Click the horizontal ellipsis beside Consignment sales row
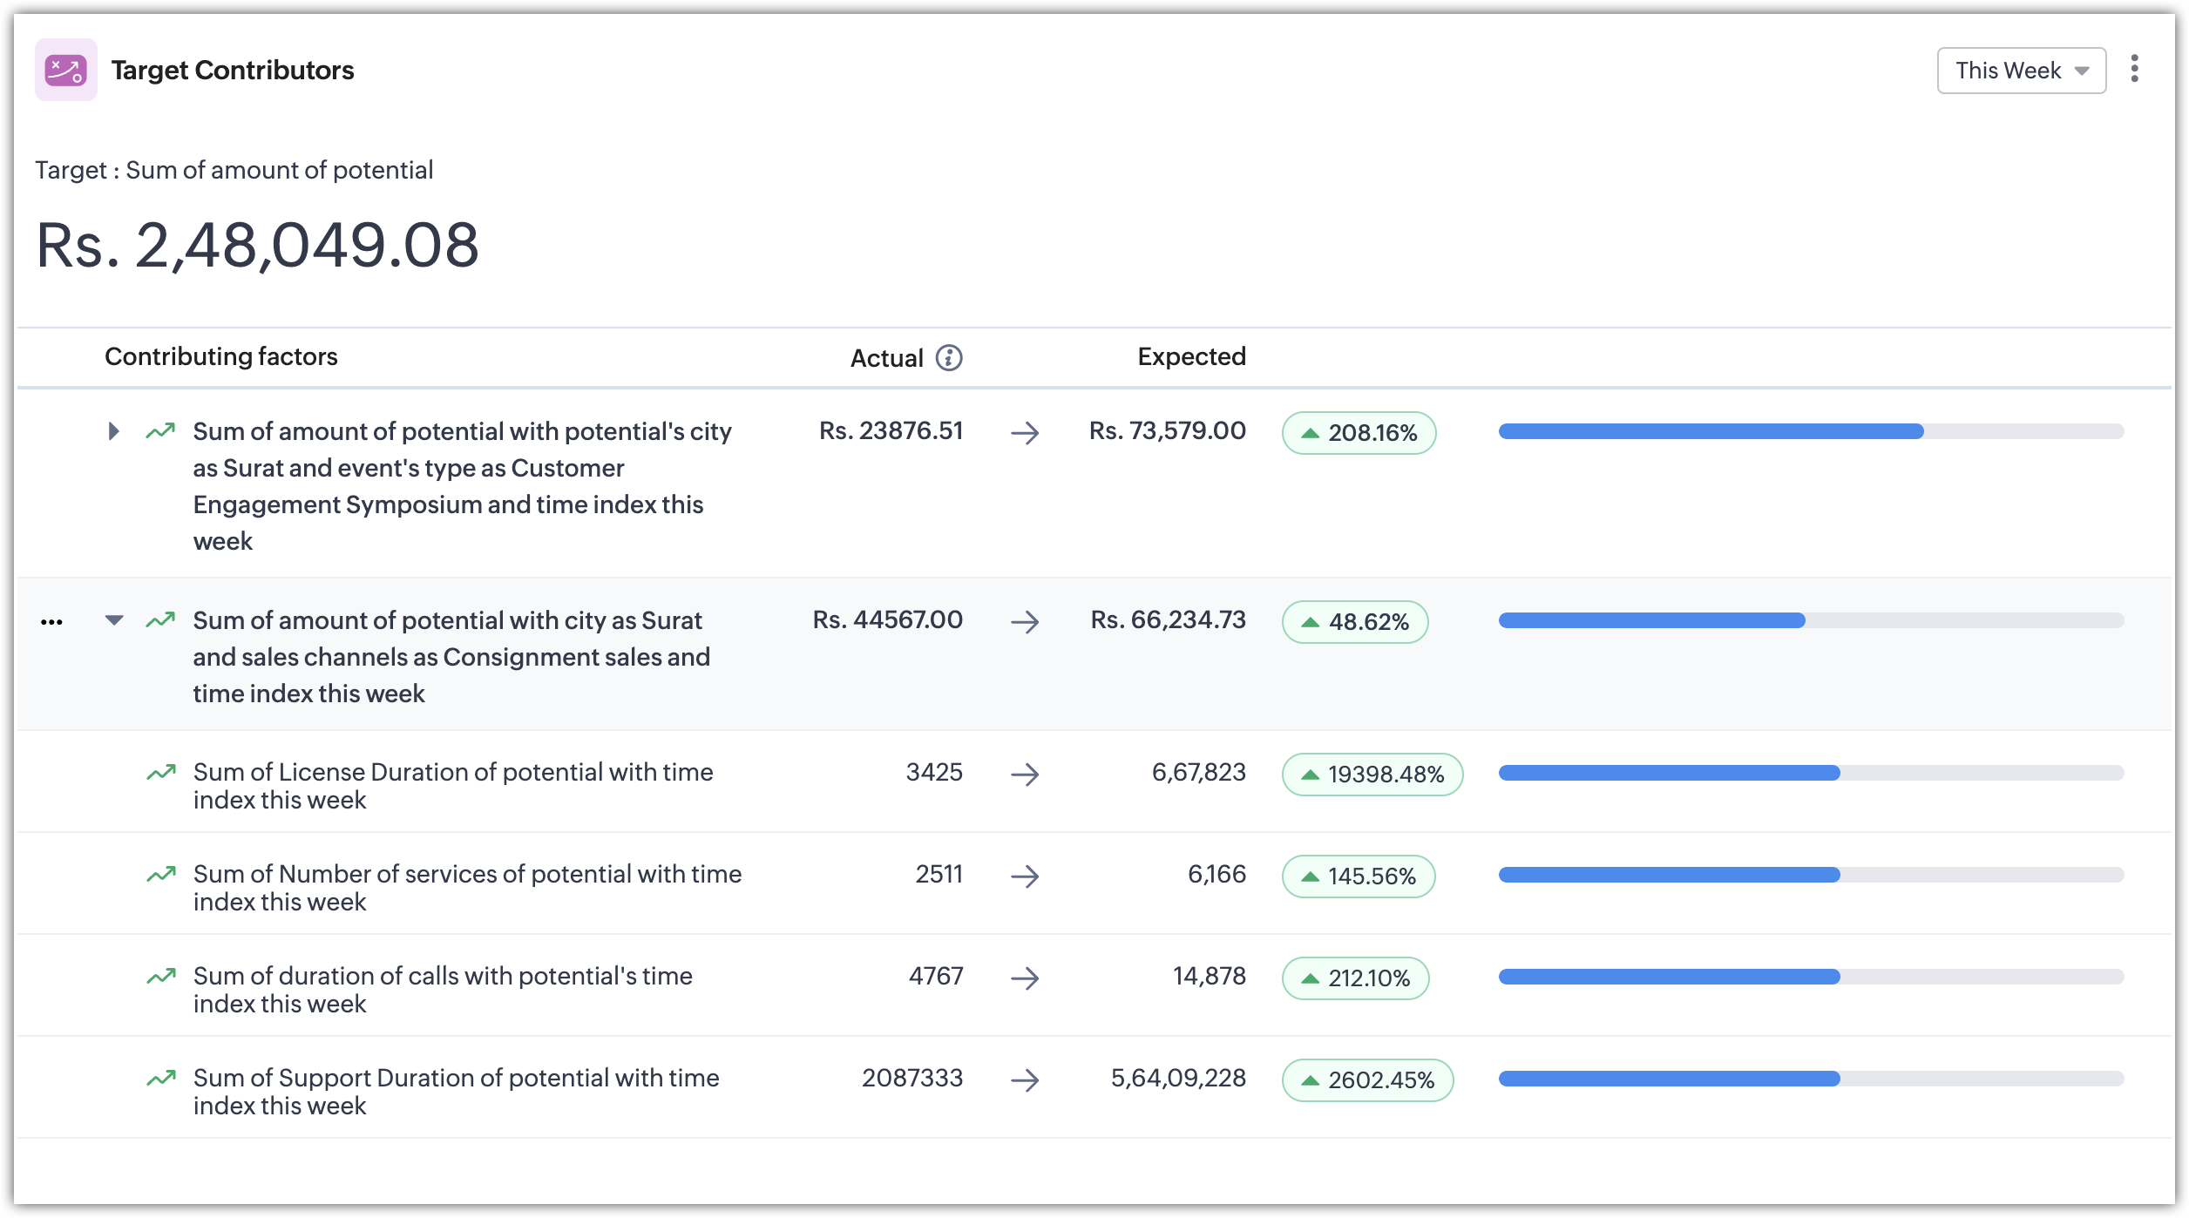The image size is (2189, 1218). tap(51, 622)
